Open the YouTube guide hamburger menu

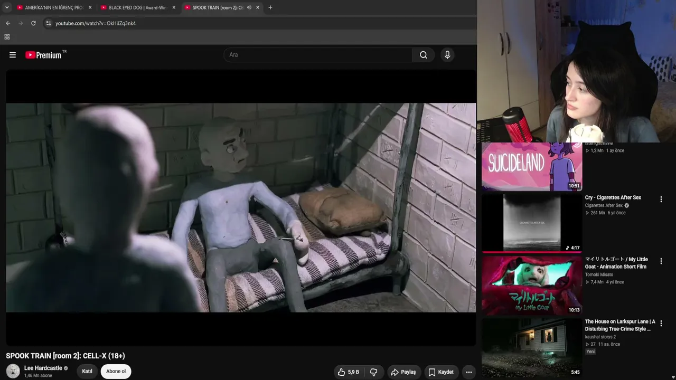pyautogui.click(x=13, y=55)
